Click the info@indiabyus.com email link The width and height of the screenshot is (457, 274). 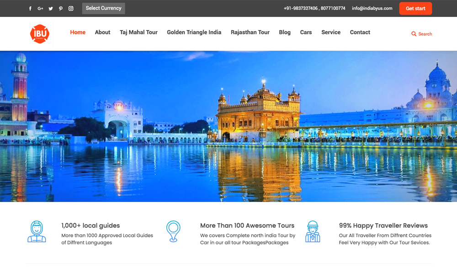pyautogui.click(x=372, y=8)
